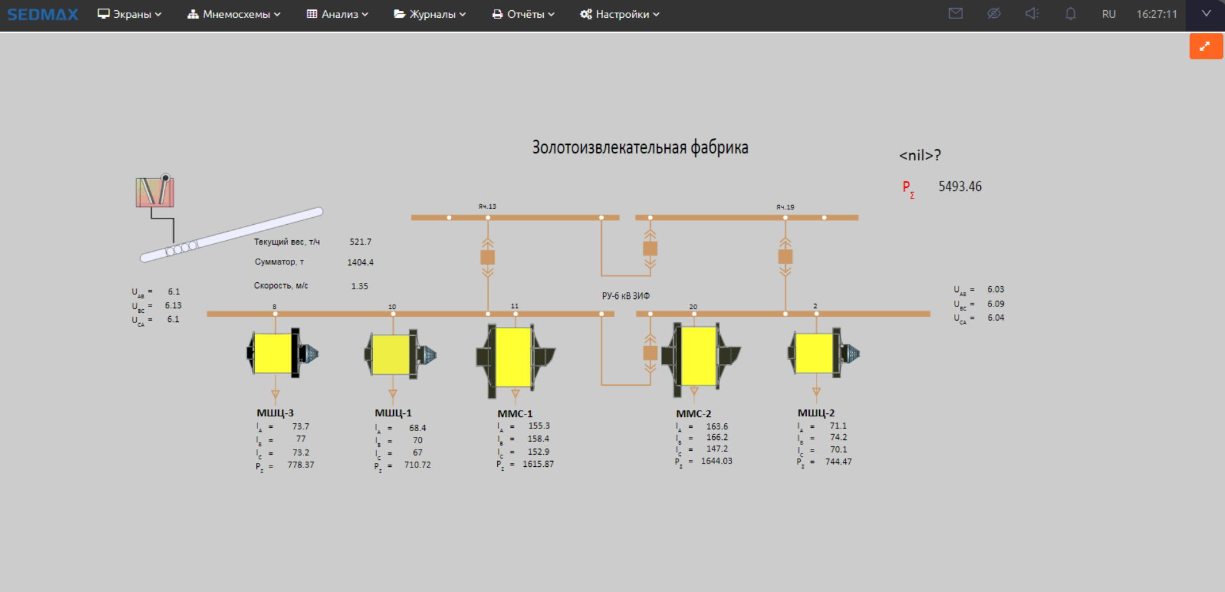Viewport: 1225px width, 592px height.
Task: Open the Журналы menu
Action: pos(430,14)
